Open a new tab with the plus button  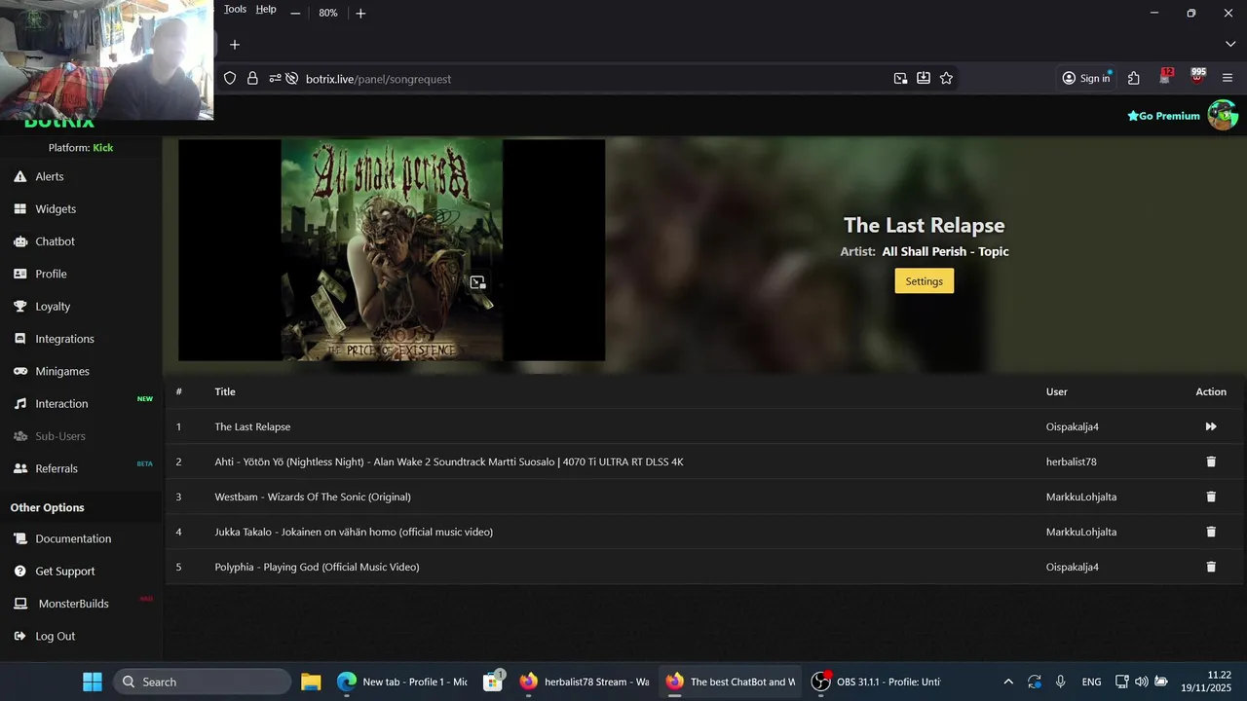click(x=234, y=45)
